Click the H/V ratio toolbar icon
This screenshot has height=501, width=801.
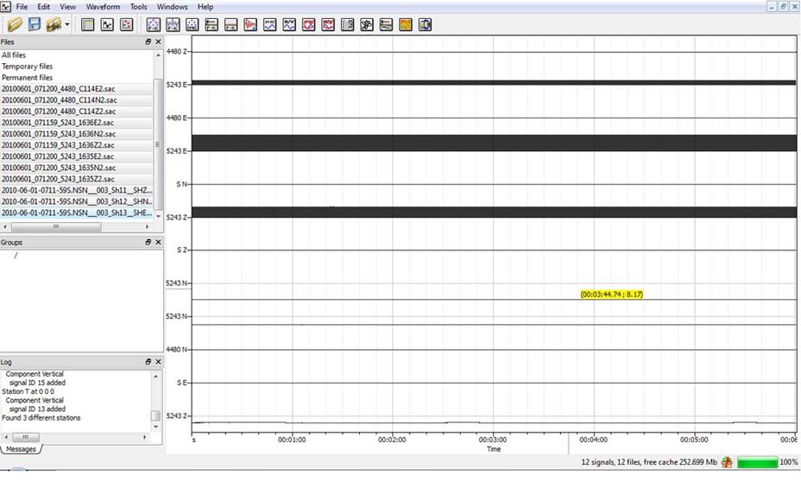click(x=289, y=25)
